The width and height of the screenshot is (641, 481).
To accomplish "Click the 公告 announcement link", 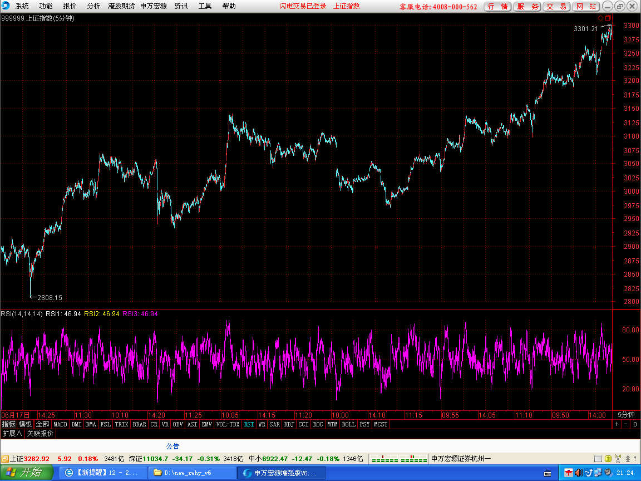I will point(172,446).
